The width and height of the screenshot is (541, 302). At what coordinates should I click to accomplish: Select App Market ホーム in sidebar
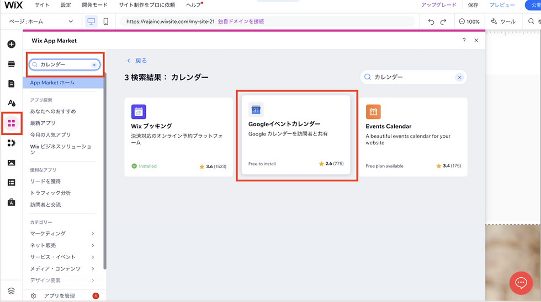63,83
